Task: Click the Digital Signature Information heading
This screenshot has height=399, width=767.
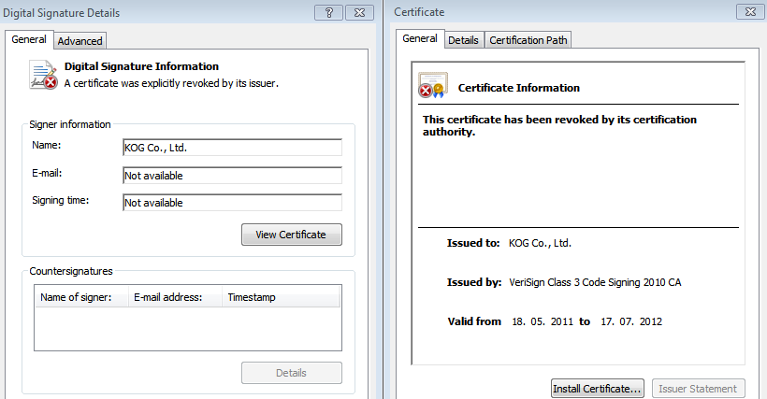Action: pos(142,66)
